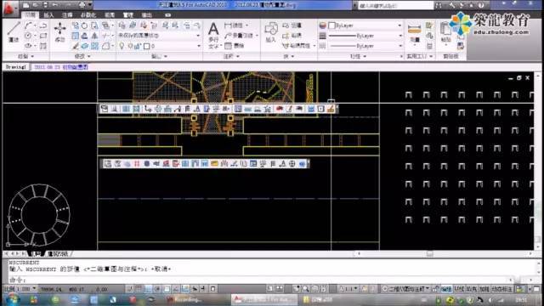
Task: Switch to the Insert ribbon tab
Action: tap(48, 15)
